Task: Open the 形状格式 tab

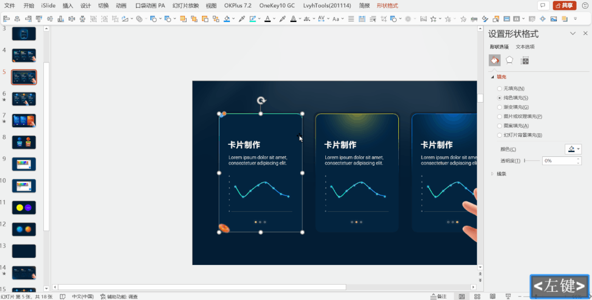Action: [387, 5]
